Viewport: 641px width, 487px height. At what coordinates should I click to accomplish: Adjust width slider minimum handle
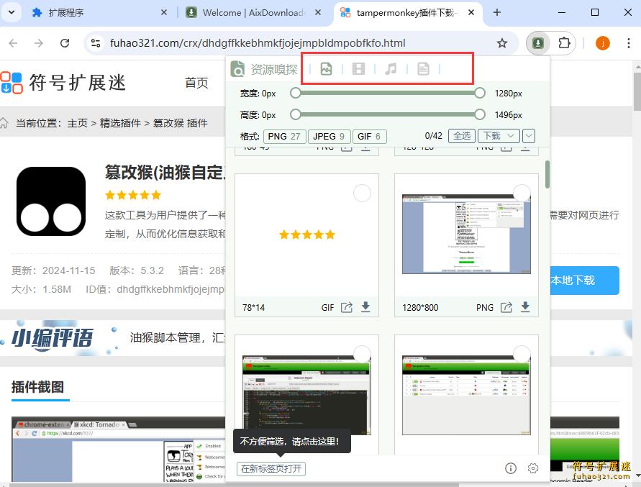click(295, 94)
